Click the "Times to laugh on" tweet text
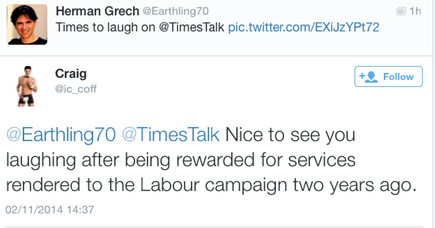435x228 pixels. coord(105,27)
